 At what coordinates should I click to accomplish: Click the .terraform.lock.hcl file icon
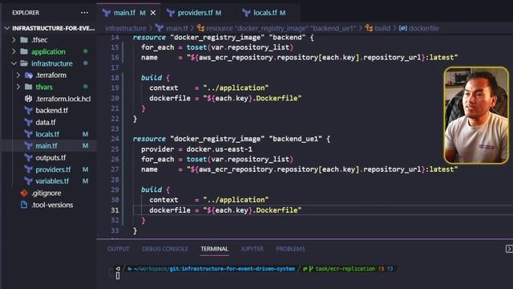29,99
